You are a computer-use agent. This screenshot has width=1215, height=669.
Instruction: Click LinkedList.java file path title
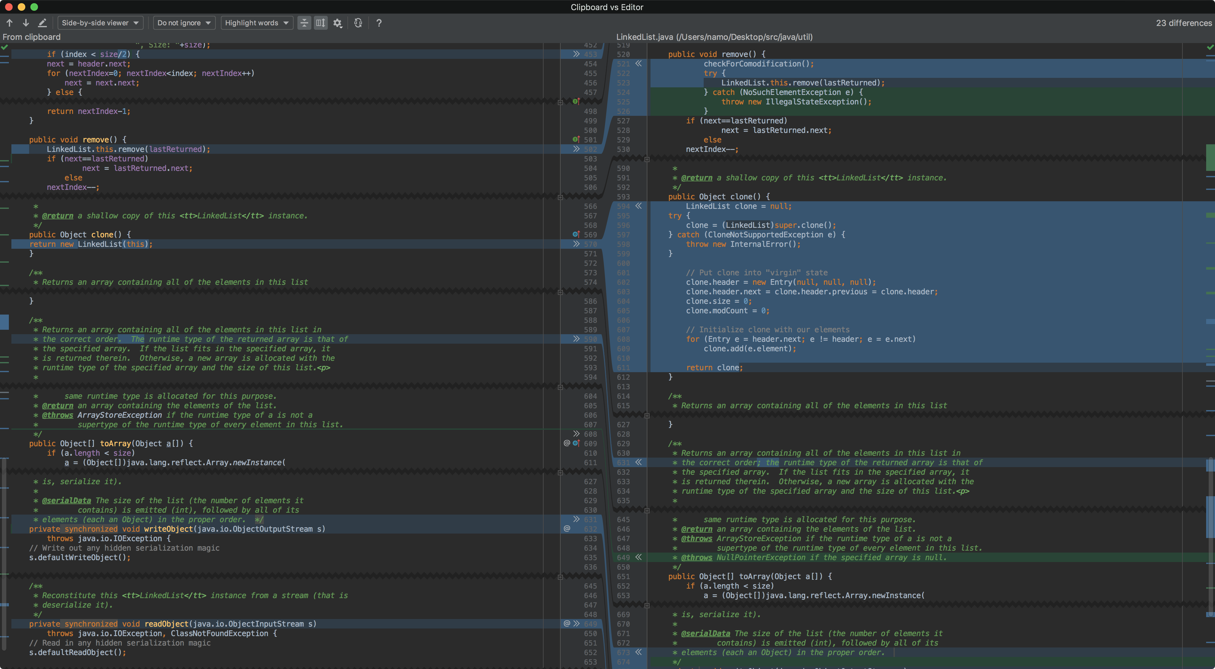(714, 37)
